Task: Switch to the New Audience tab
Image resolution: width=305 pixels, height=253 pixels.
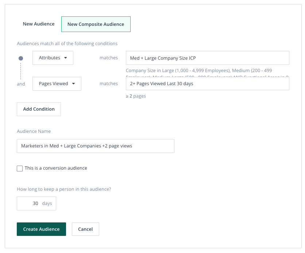Action: [39, 24]
